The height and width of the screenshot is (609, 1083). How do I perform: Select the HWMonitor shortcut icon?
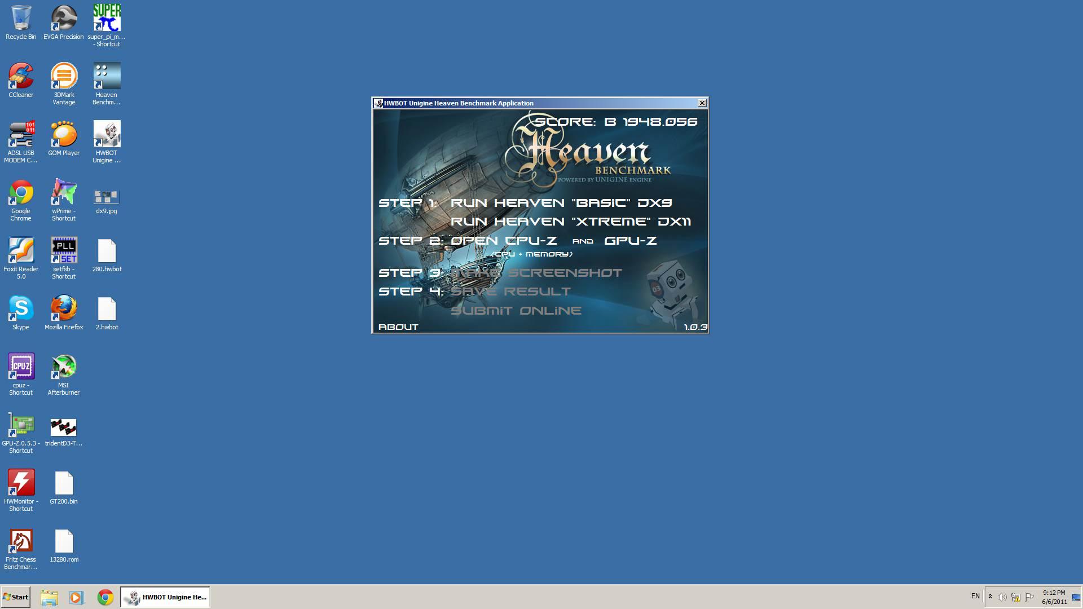pyautogui.click(x=21, y=491)
